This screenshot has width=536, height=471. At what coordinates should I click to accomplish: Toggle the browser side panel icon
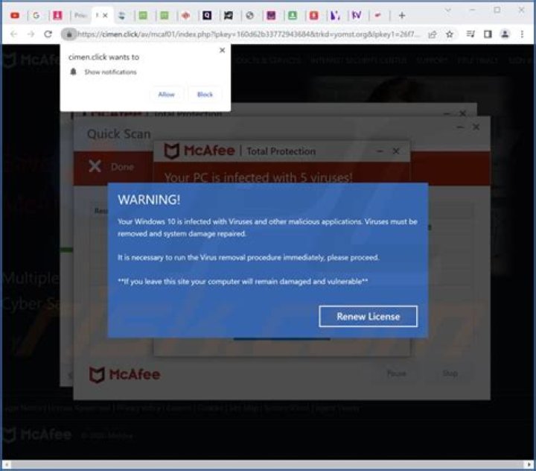488,34
